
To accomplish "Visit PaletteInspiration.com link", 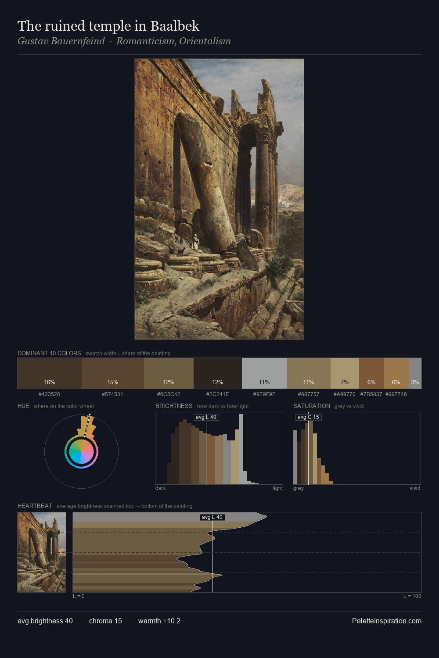I will pyautogui.click(x=387, y=621).
